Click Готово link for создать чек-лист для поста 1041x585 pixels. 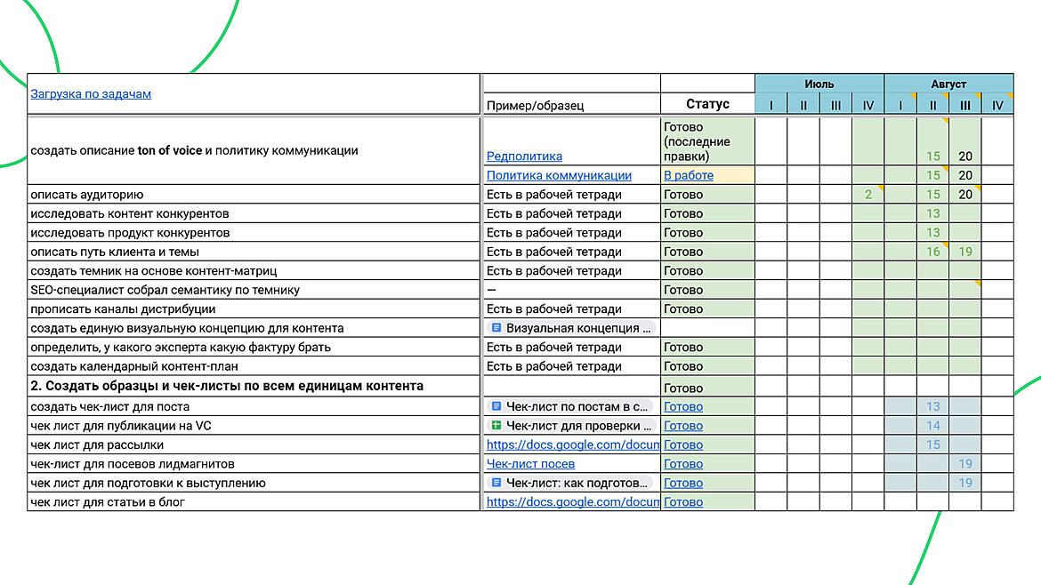click(682, 406)
